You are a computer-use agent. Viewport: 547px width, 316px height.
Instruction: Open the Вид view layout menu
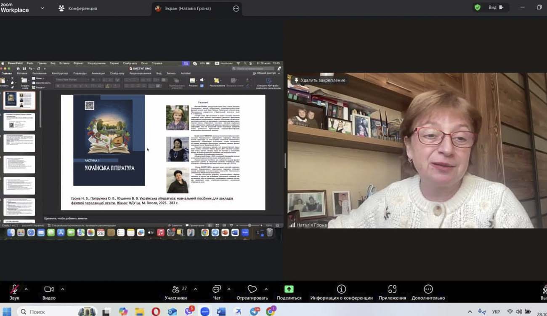[x=495, y=8]
